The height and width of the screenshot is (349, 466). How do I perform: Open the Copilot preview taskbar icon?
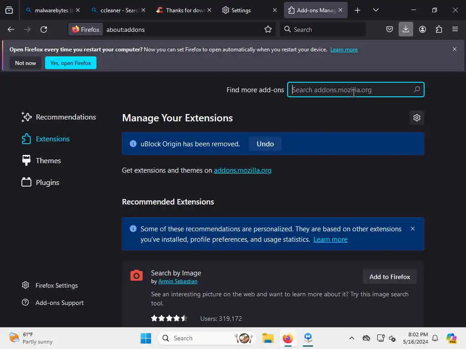point(451,338)
